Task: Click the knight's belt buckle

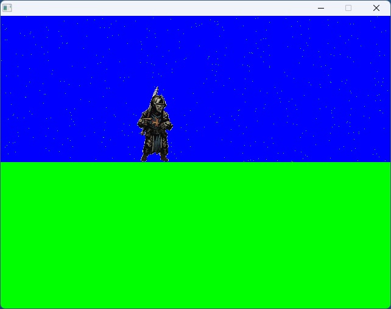Action: (x=156, y=132)
